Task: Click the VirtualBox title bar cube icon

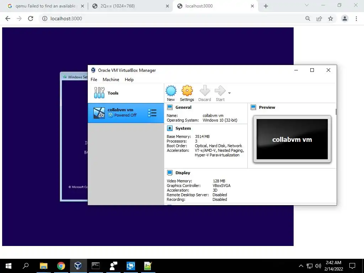Action: [93, 70]
